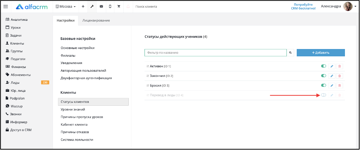
Task: Toggle off the Бросил status
Action: [324, 85]
